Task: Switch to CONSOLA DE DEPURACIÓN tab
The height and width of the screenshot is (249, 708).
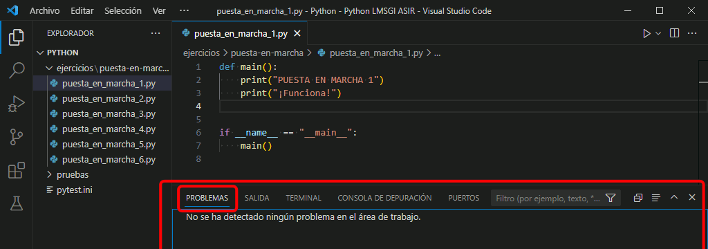Action: [x=384, y=198]
